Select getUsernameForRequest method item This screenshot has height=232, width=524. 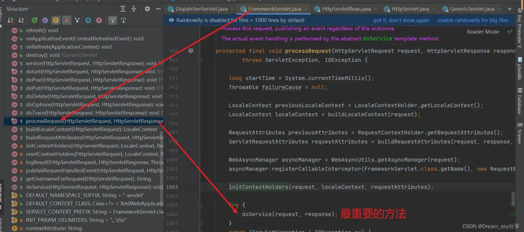pyautogui.click(x=84, y=179)
